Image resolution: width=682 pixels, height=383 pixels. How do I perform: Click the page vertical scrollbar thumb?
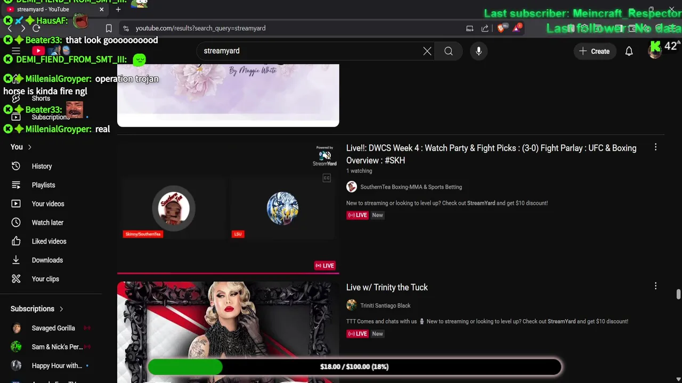click(678, 295)
